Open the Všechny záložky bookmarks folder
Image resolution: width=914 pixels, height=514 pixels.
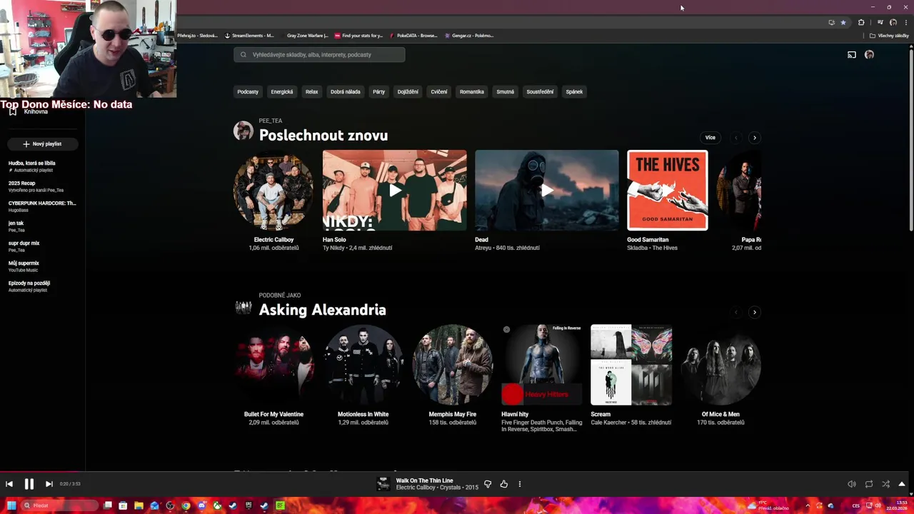(x=890, y=35)
